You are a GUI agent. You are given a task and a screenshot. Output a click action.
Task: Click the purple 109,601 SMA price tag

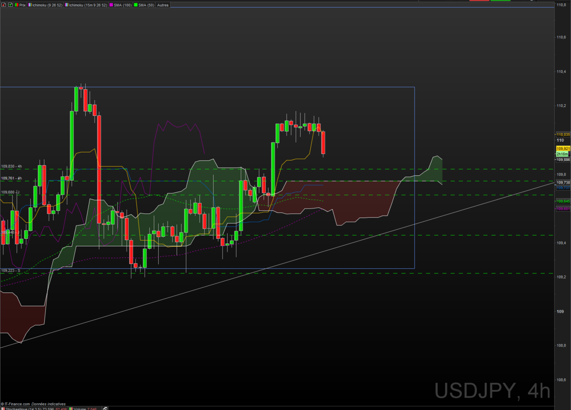pyautogui.click(x=563, y=209)
